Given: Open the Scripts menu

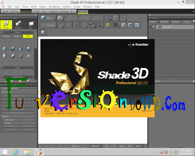Looking at the screenshot, I should point(77,7).
